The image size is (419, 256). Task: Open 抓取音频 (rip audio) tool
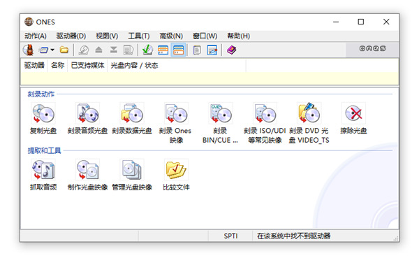43,175
